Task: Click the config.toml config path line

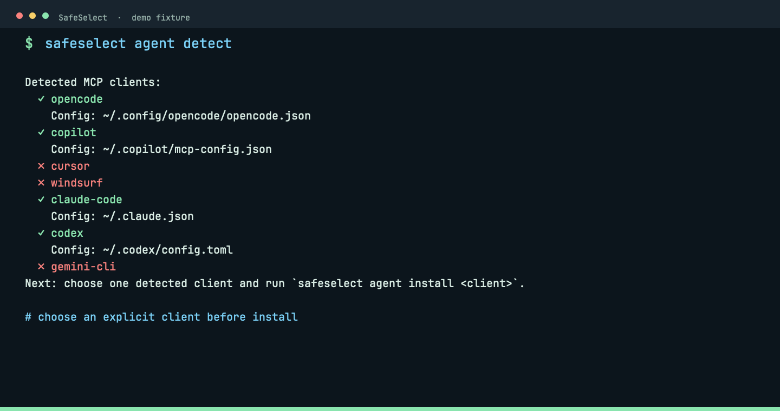Action: [x=142, y=250]
